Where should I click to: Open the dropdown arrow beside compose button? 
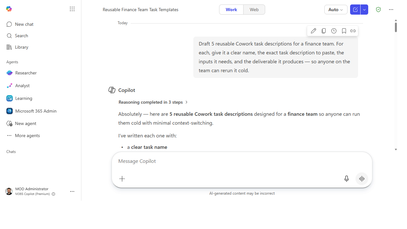(x=364, y=10)
